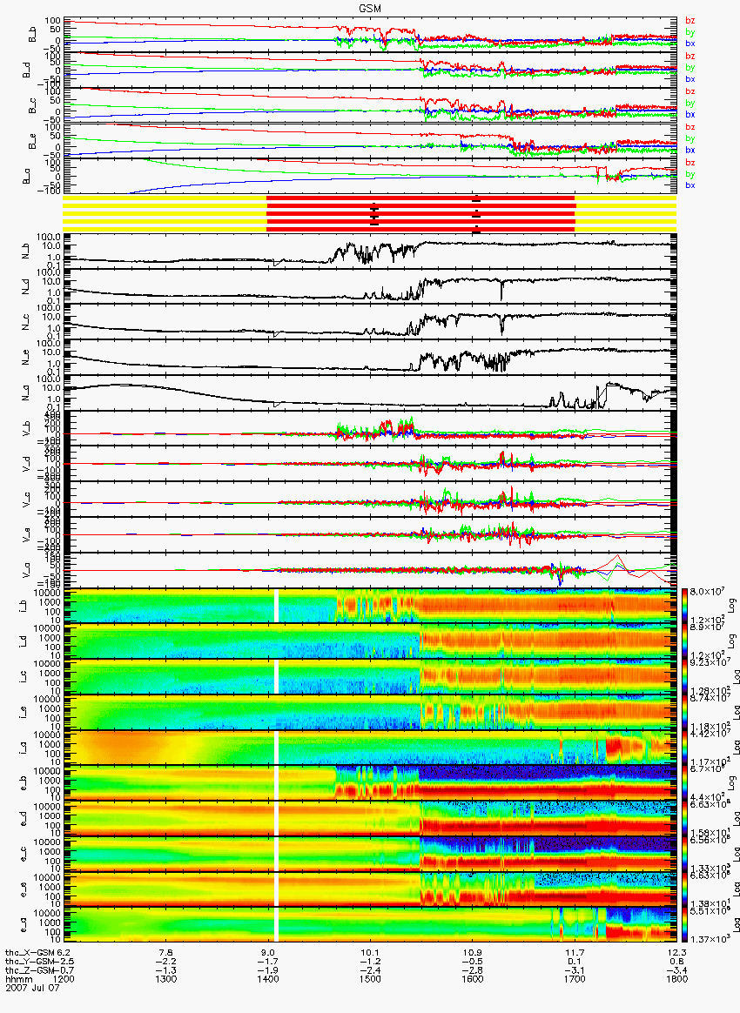Select the bz legend of the B_d panel
The width and height of the screenshot is (740, 1013).
pyautogui.click(x=690, y=57)
